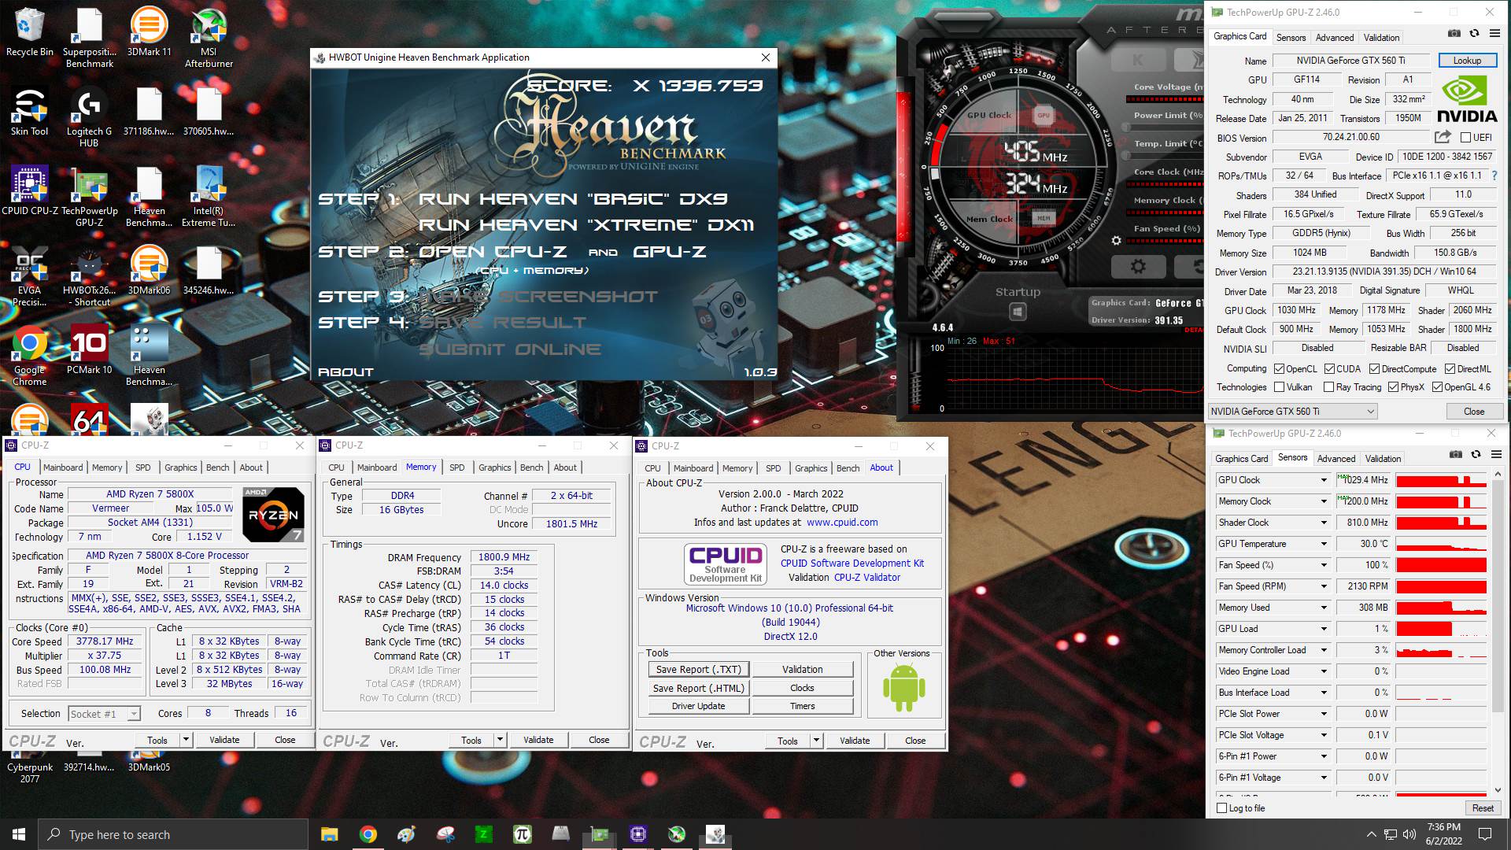Expand the GPU Temperature sensor dropdown
The width and height of the screenshot is (1511, 850).
click(1324, 544)
